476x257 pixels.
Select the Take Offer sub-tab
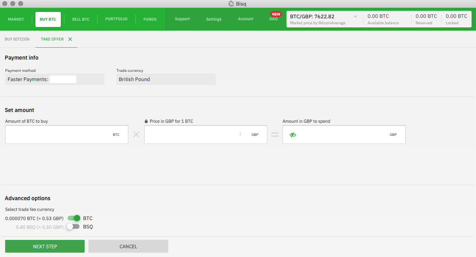(52, 39)
